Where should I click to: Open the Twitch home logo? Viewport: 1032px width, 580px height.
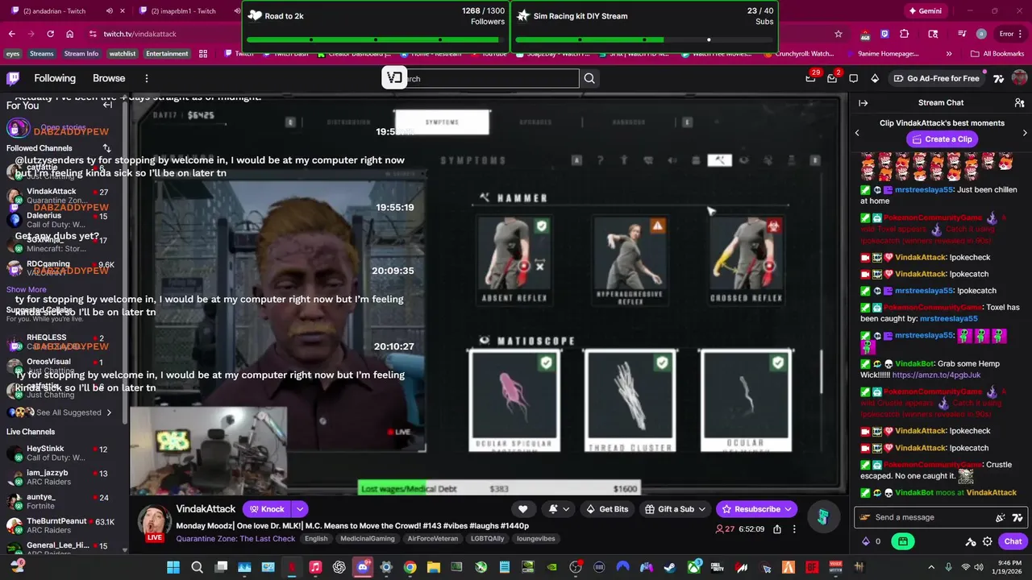(x=13, y=78)
